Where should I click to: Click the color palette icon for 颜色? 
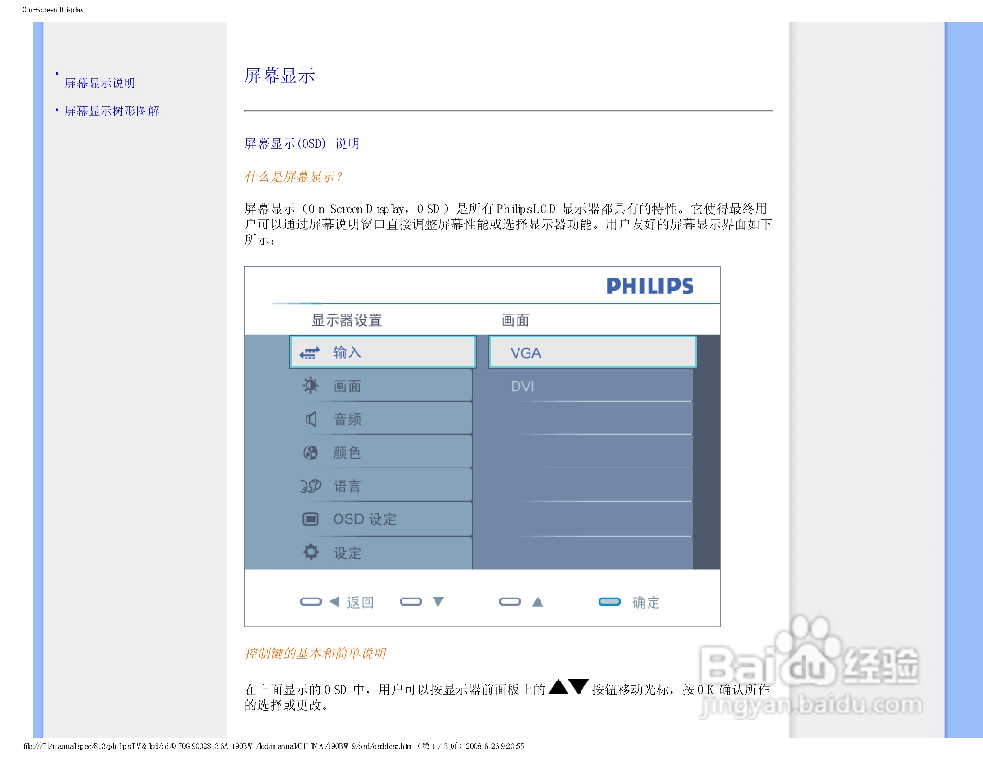coord(310,452)
